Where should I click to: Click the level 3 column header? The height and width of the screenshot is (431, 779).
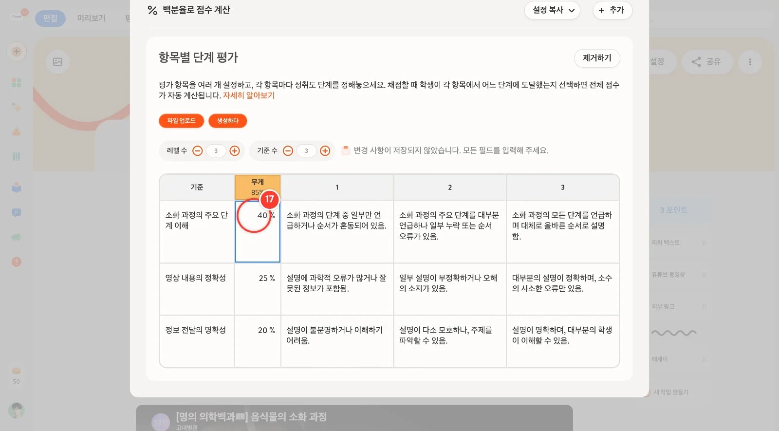coord(563,187)
